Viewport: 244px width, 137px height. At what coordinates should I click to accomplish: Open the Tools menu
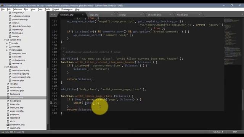tap(47, 10)
